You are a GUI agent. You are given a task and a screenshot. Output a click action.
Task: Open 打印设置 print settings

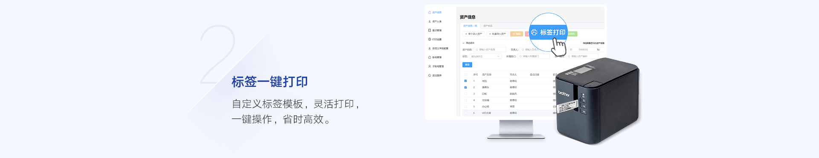(x=435, y=40)
